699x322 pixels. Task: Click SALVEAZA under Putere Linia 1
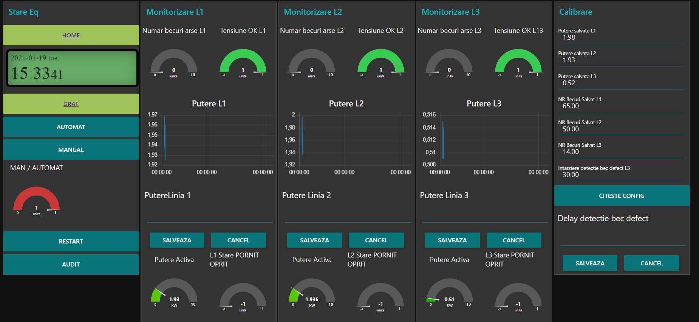tap(177, 240)
